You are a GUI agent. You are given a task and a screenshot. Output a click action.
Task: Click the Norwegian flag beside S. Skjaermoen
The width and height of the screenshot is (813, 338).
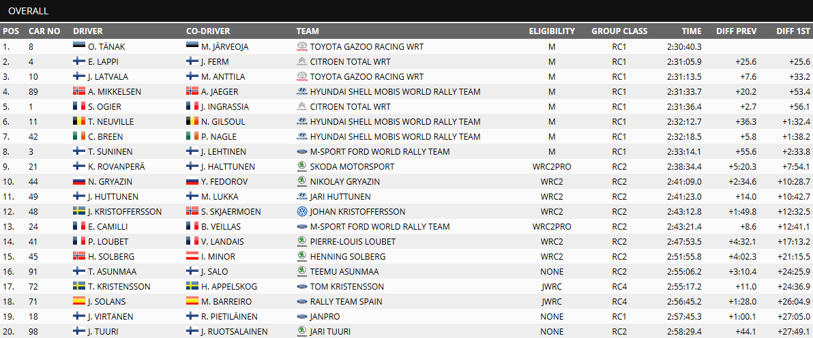pyautogui.click(x=192, y=212)
